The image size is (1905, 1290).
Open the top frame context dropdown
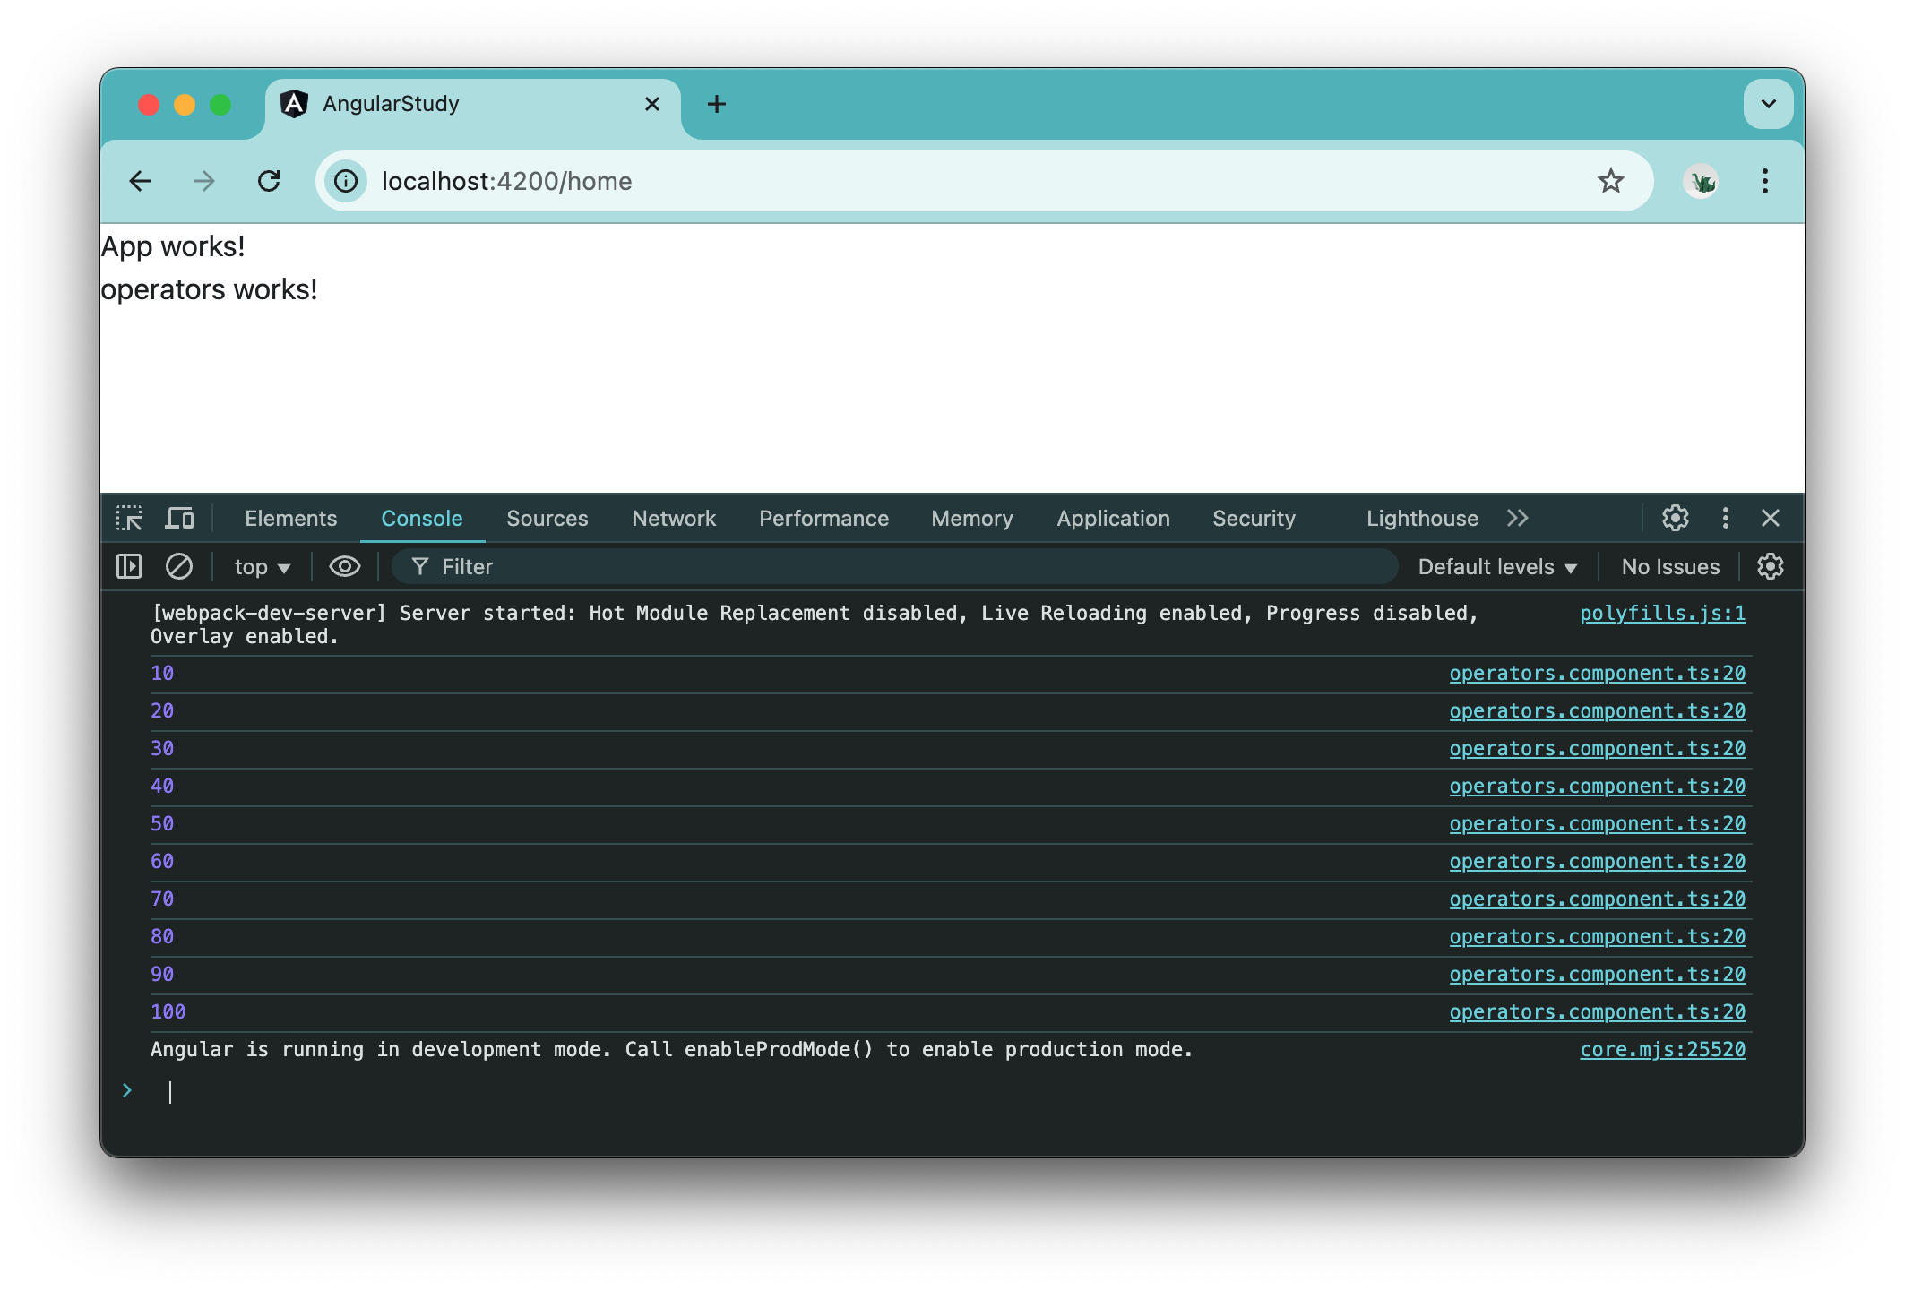click(260, 566)
